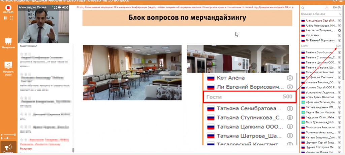Open info for Татьяна Цапкина ООО... in the participants list
The image size is (345, 155).
pyautogui.click(x=339, y=62)
